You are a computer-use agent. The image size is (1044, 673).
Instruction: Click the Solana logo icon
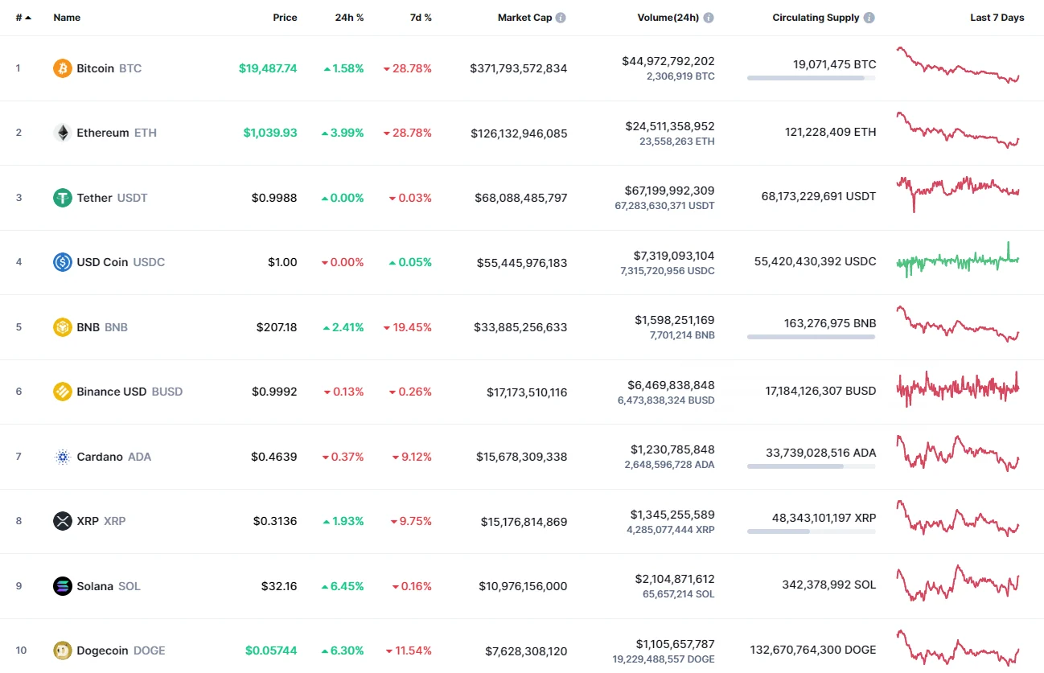click(x=63, y=586)
